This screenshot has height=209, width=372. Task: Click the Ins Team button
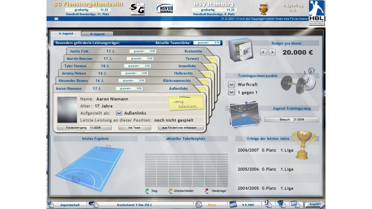pos(135,127)
